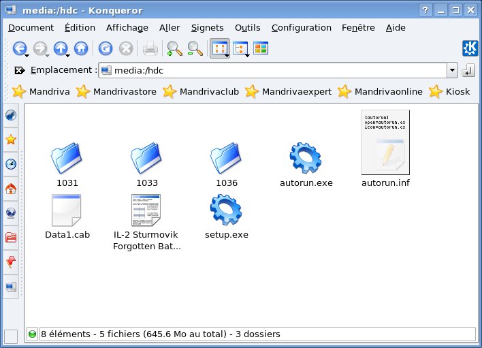
Task: Open Forward history dropdown arrow
Action: click(x=48, y=55)
